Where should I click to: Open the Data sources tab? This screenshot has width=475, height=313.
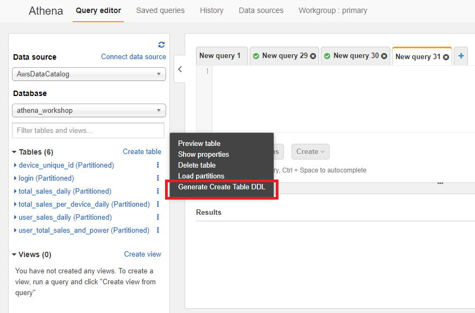pyautogui.click(x=261, y=11)
